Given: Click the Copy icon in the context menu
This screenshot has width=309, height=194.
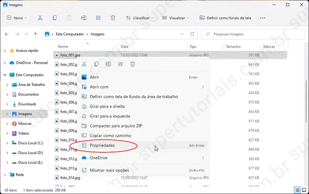Looking at the screenshot, I should tap(96, 64).
